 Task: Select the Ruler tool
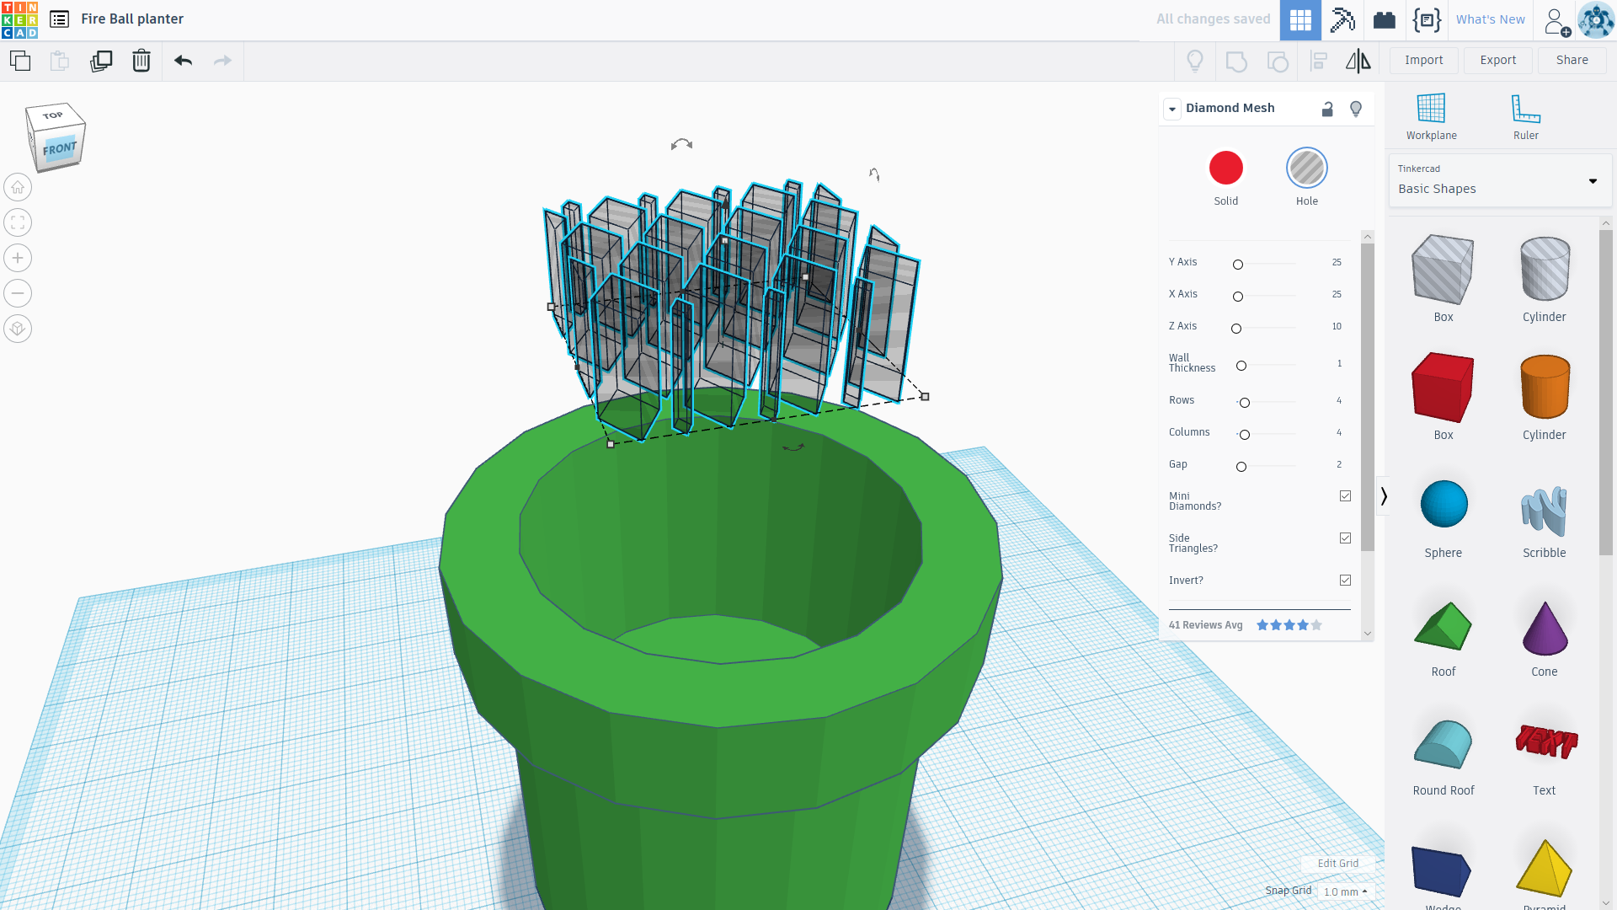coord(1525,117)
